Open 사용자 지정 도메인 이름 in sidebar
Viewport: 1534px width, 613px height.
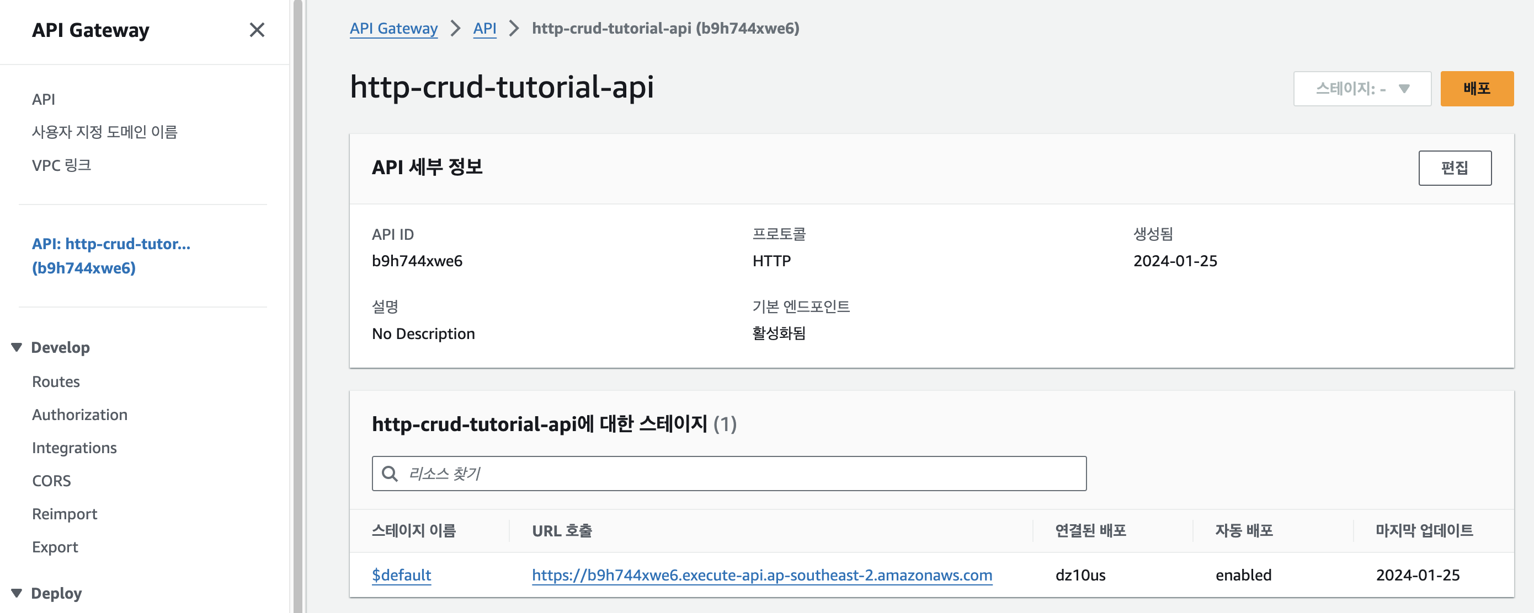[x=105, y=132]
